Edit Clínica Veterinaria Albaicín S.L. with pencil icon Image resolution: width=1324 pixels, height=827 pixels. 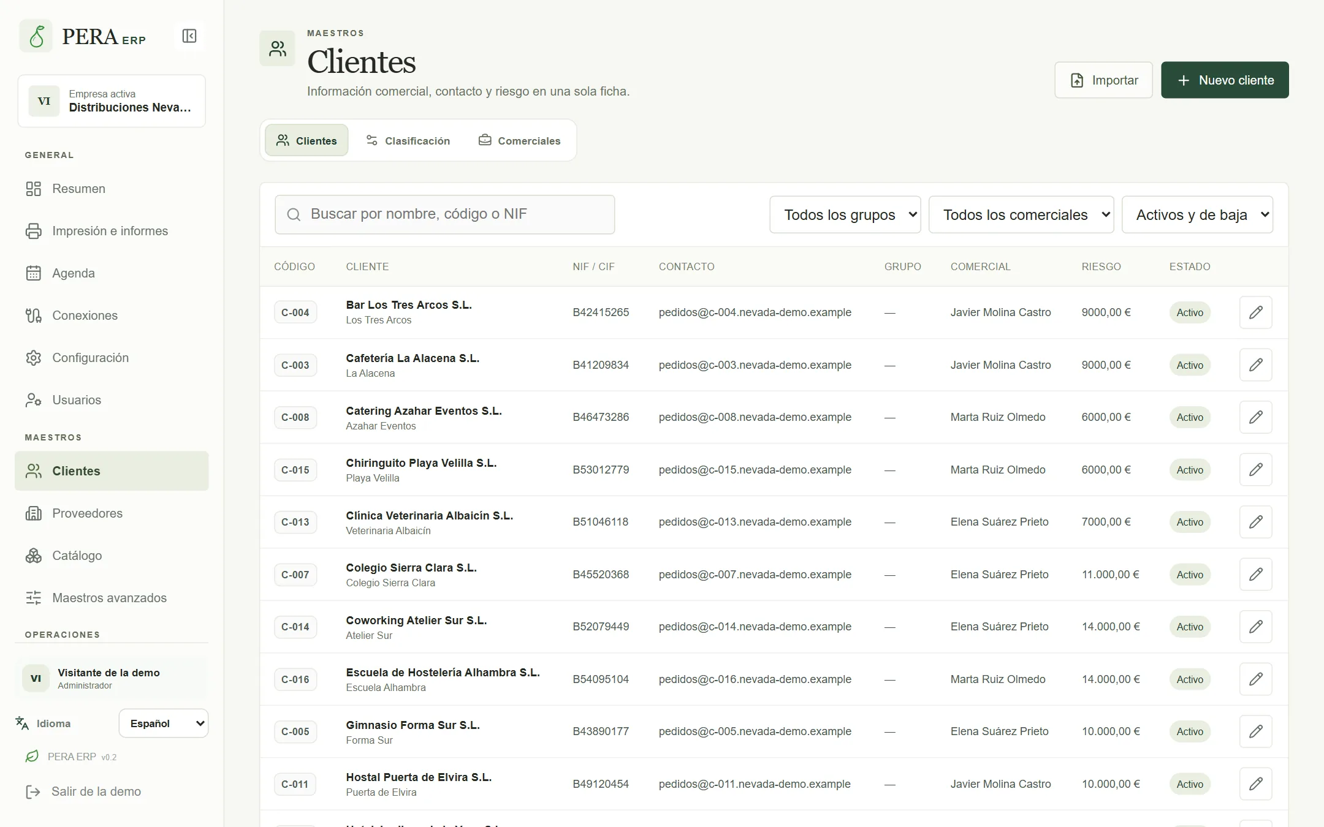click(x=1255, y=522)
